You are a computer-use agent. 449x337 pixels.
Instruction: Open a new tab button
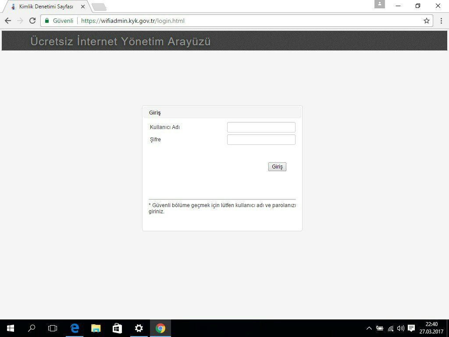coord(100,7)
